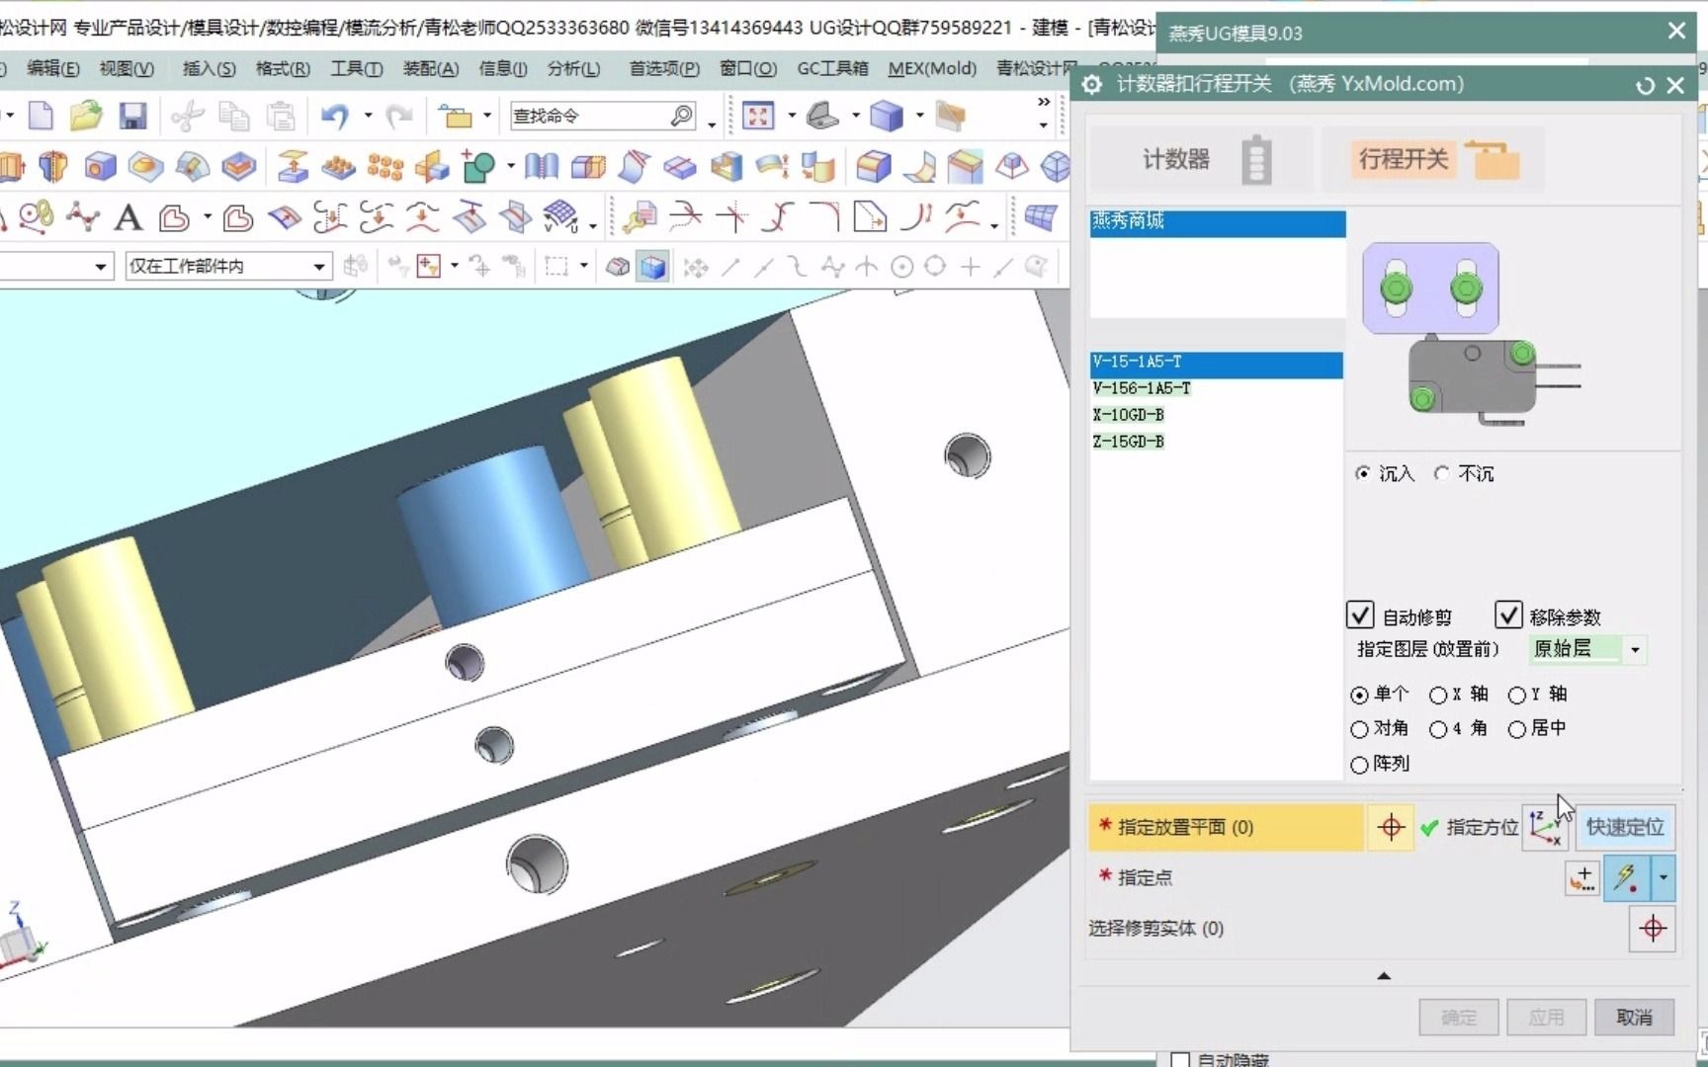1708x1067 pixels.
Task: Switch to the 计数器 tab
Action: point(1201,159)
